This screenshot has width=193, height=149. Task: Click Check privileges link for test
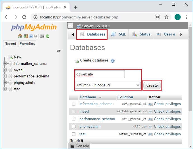point(167,134)
